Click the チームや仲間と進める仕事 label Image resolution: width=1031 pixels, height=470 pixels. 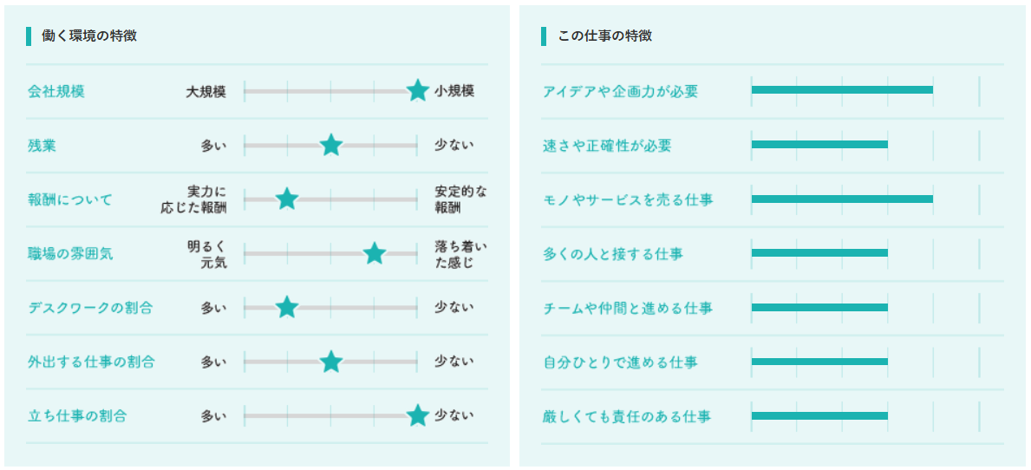(627, 308)
